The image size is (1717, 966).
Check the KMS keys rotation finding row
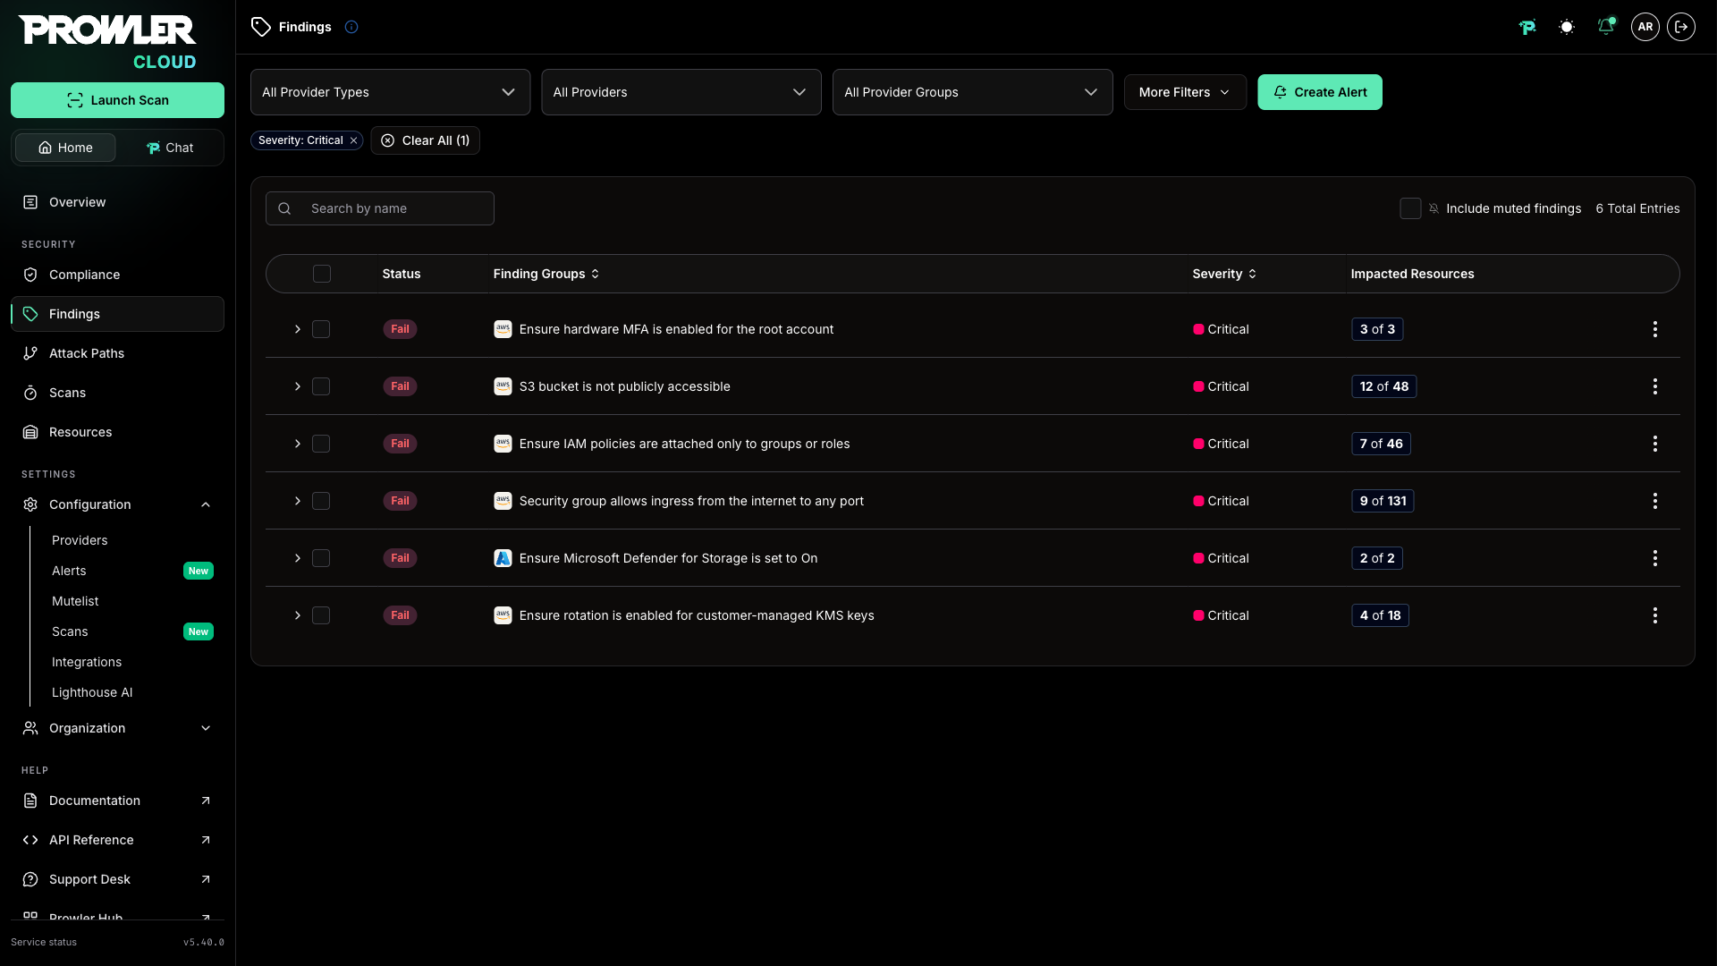pos(321,615)
